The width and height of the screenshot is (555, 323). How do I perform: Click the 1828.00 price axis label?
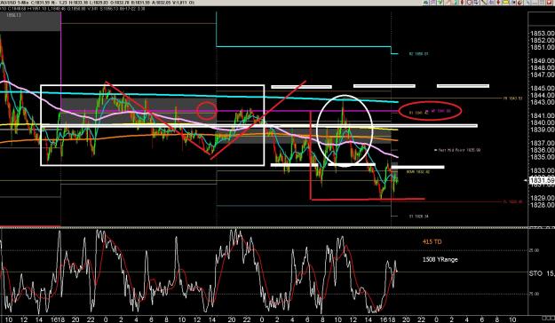[542, 205]
